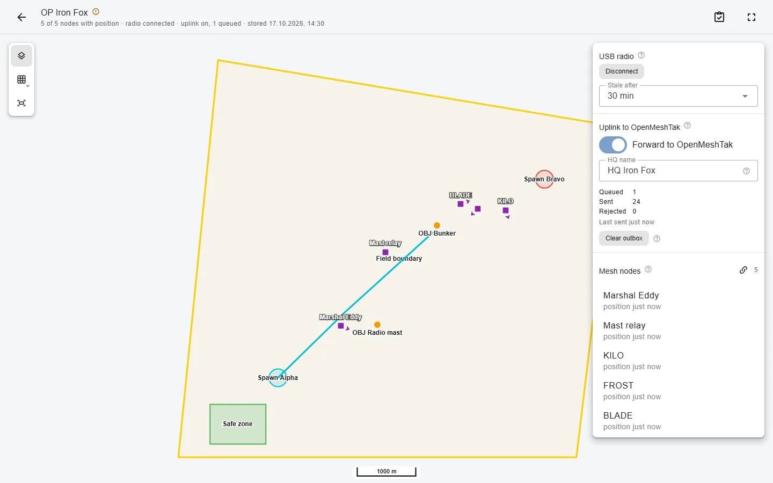Click the Sent 24 count
The image size is (773, 483).
[637, 202]
